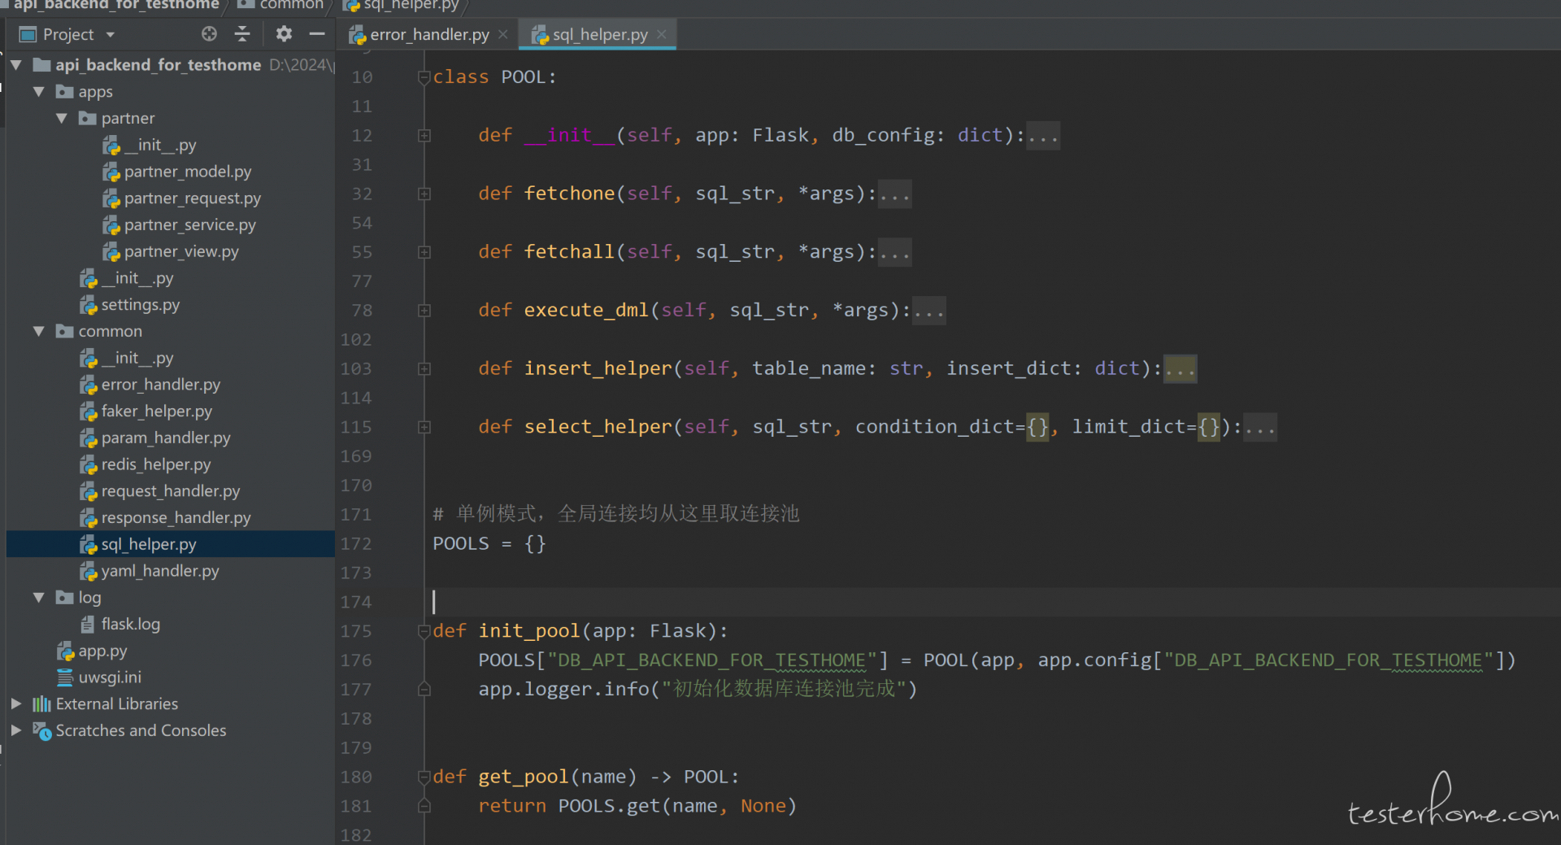Click Scratches and Consoles icon
Viewport: 1561px width, 845px height.
[x=42, y=730]
